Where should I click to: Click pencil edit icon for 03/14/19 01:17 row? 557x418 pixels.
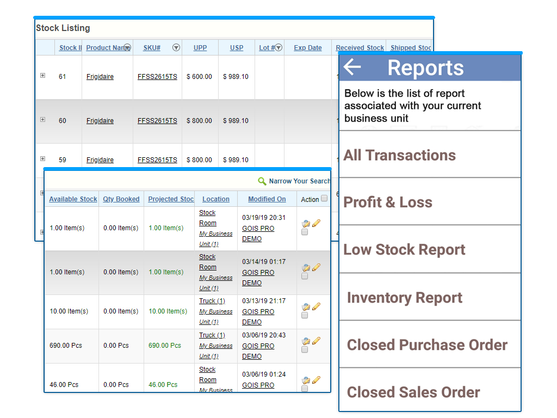pyautogui.click(x=316, y=267)
